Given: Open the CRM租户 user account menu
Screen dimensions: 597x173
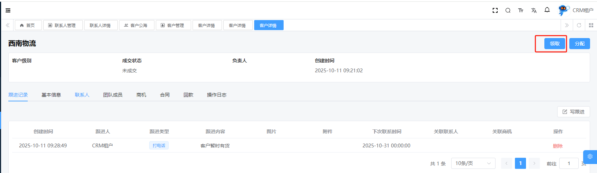Looking at the screenshot, I should point(576,10).
